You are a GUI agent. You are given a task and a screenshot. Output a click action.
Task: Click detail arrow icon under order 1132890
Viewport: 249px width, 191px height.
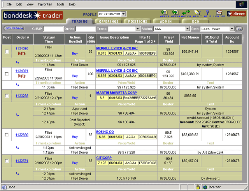tap(18, 148)
